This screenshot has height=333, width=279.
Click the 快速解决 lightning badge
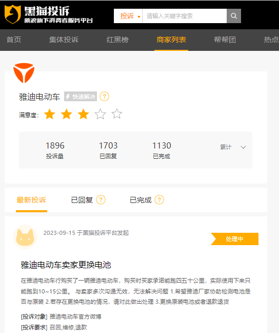click(x=81, y=97)
